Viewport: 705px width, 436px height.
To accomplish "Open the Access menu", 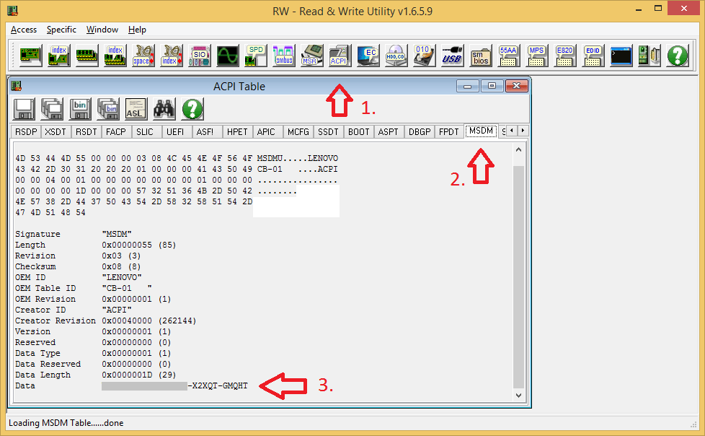I will pos(24,30).
